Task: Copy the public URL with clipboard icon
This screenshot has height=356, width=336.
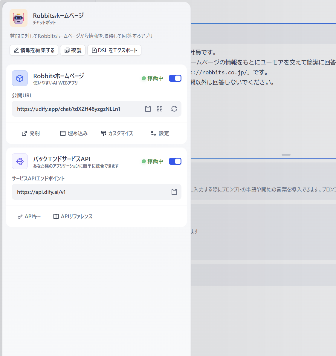Action: pyautogui.click(x=148, y=109)
